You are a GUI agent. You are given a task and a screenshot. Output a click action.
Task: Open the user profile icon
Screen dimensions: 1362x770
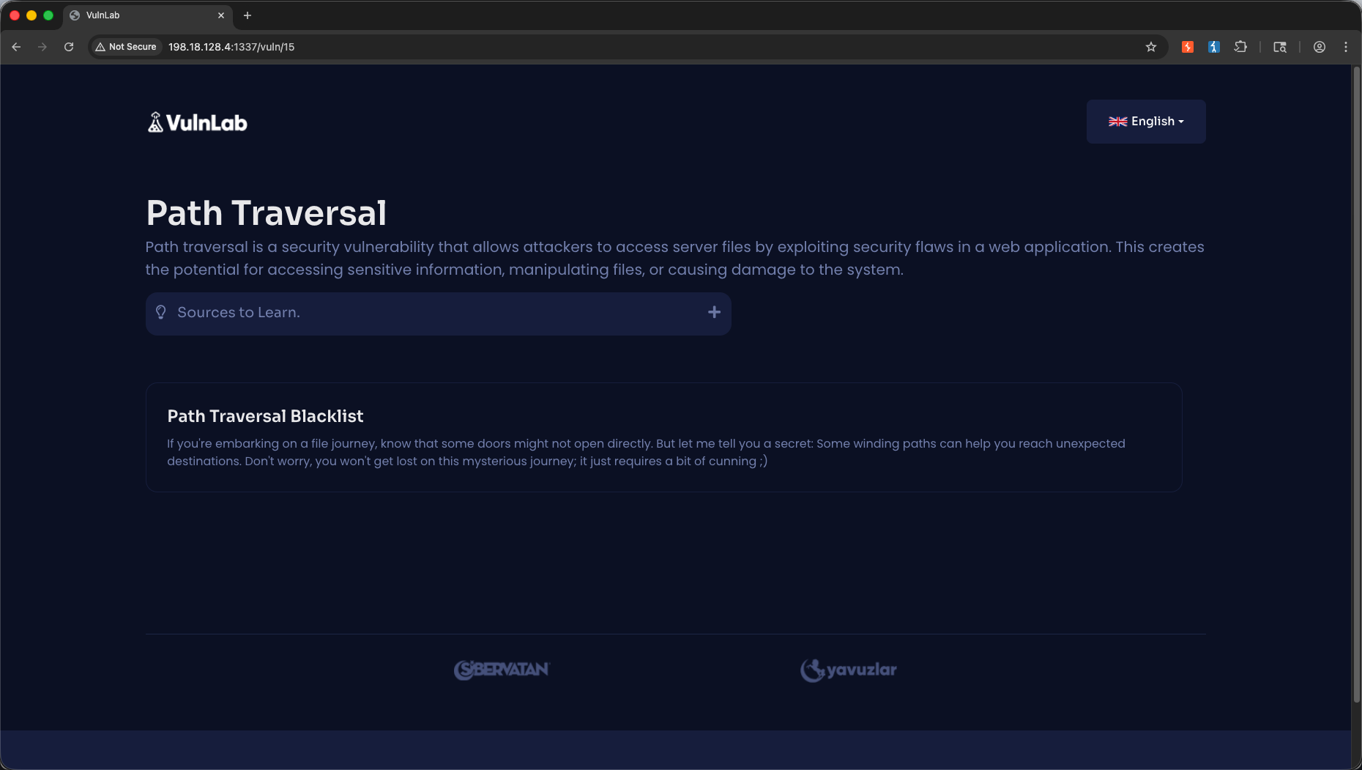1320,47
